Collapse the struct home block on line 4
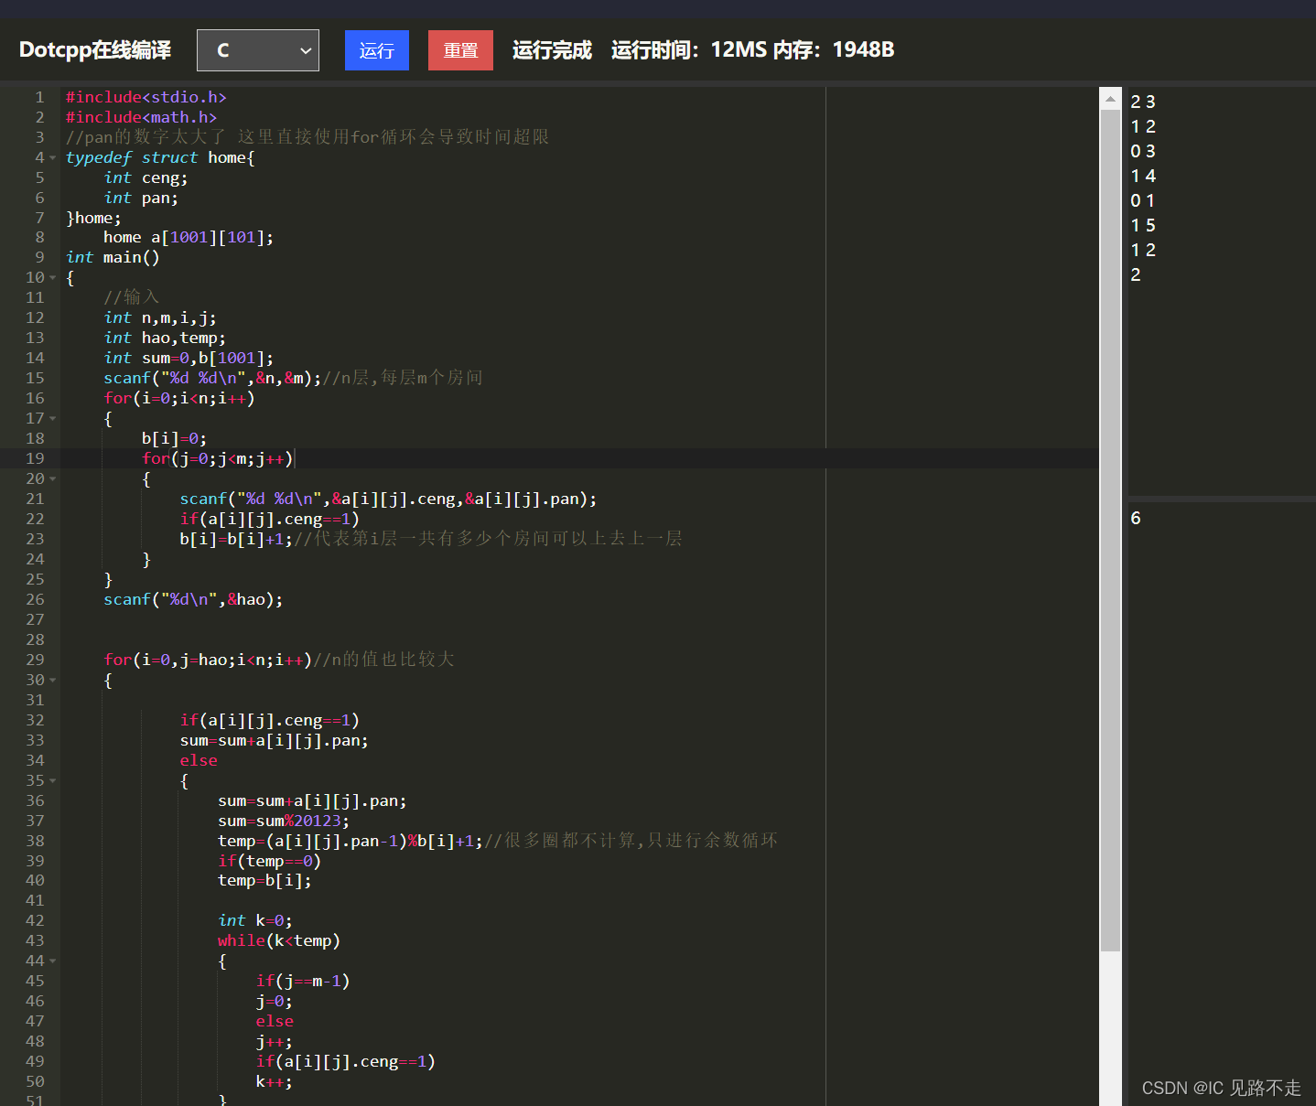1316x1106 pixels. pyautogui.click(x=53, y=156)
